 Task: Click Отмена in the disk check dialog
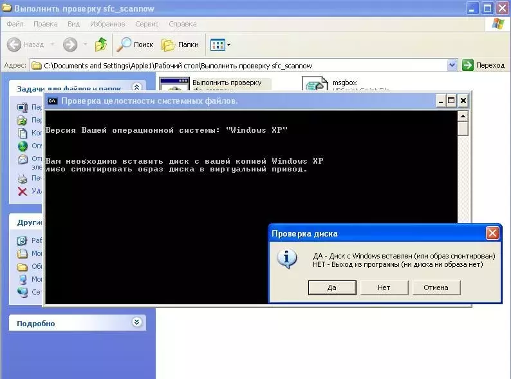[436, 287]
